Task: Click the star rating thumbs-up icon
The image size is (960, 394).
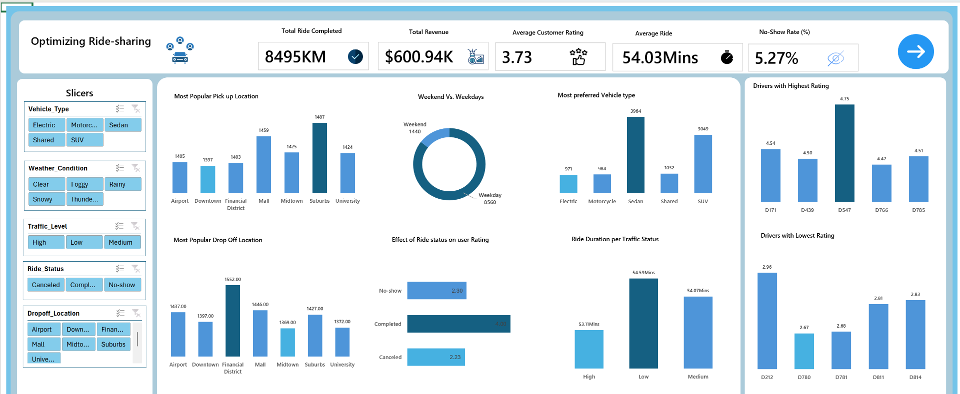Action: [578, 56]
